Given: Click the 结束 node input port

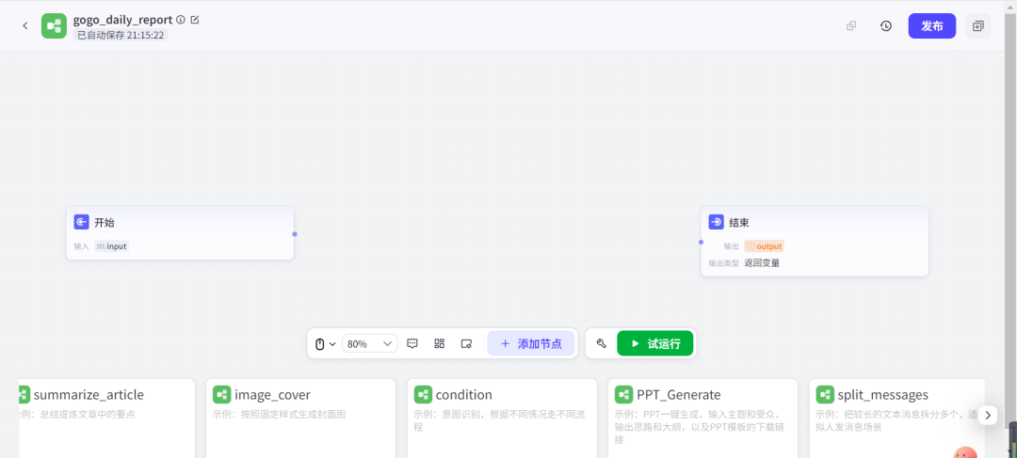Looking at the screenshot, I should tap(701, 243).
